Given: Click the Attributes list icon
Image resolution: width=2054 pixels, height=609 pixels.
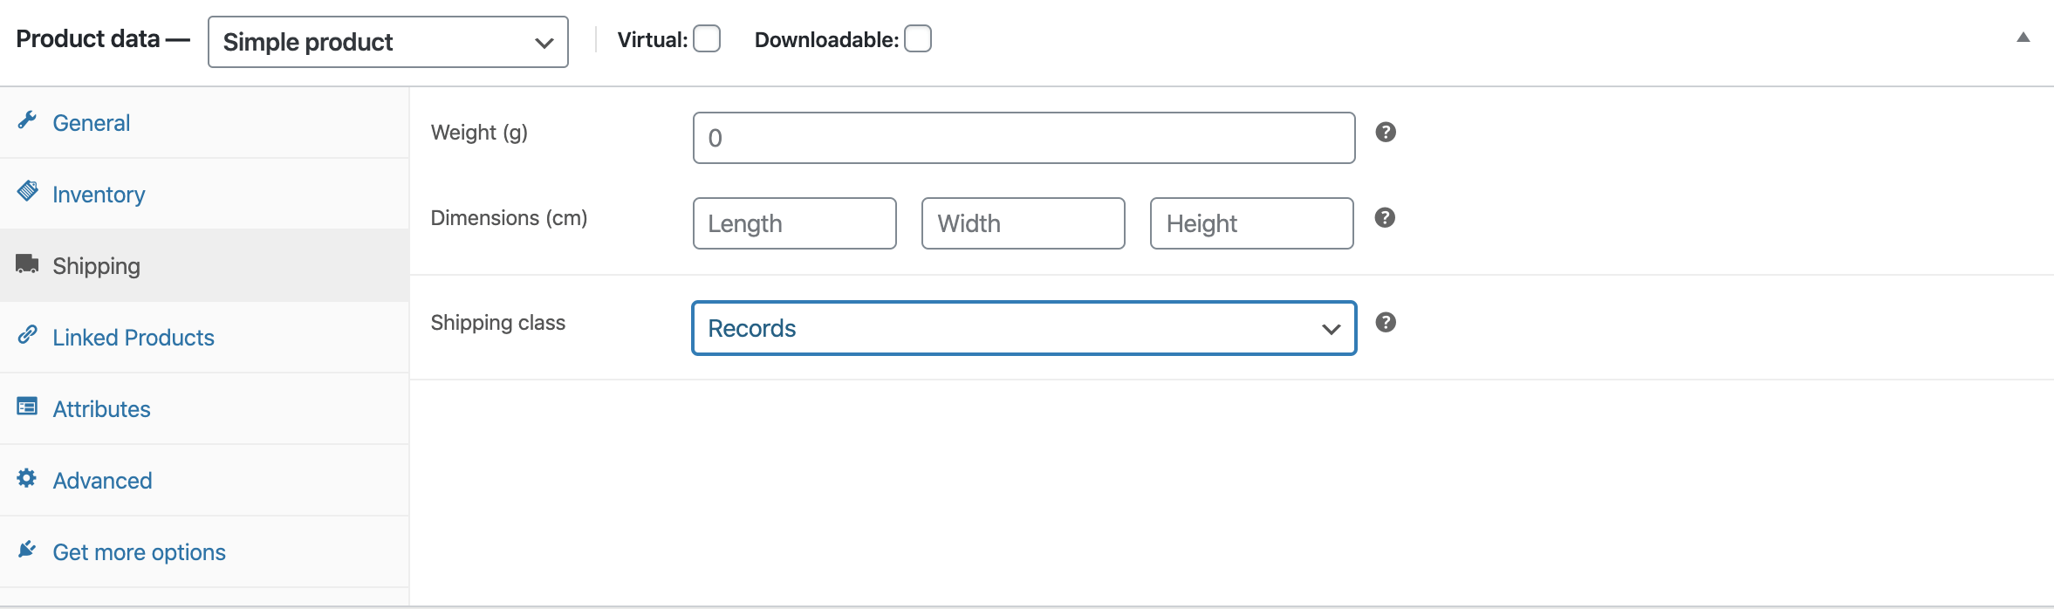Looking at the screenshot, I should [x=27, y=407].
